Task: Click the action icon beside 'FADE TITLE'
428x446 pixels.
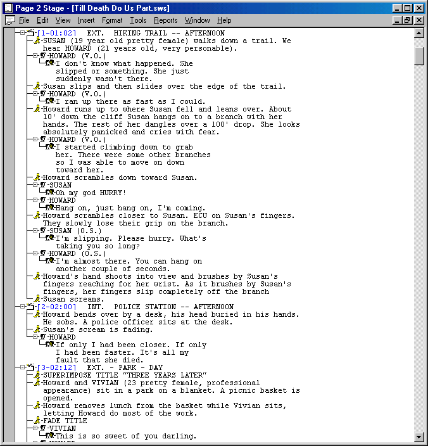Action: coord(37,421)
